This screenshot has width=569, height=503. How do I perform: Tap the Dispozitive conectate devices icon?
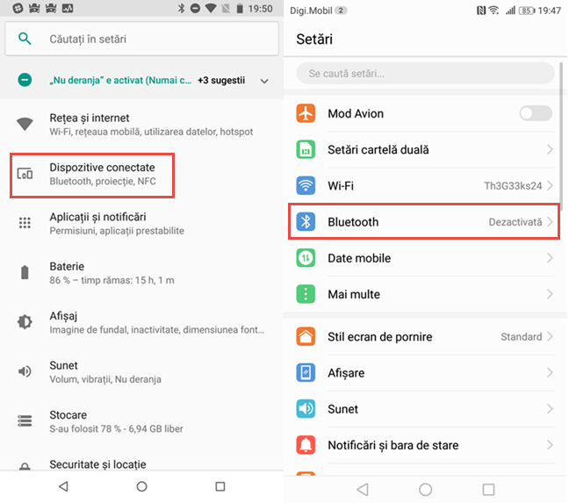pos(25,174)
